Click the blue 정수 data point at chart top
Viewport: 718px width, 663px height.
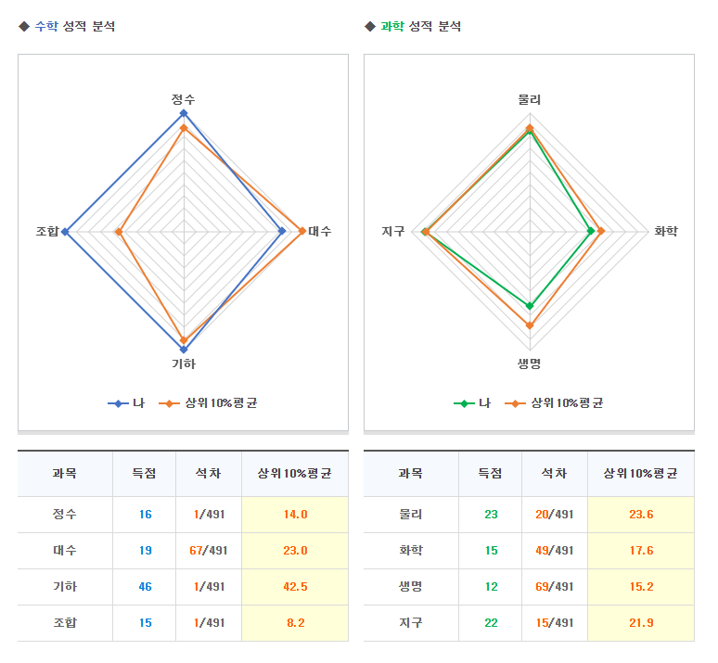pos(184,113)
